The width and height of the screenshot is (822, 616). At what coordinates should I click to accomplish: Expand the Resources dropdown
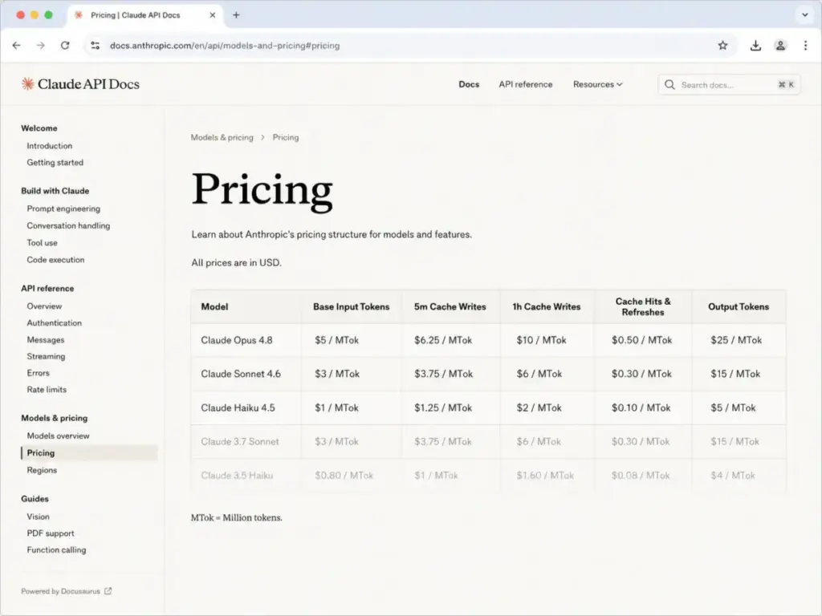597,84
